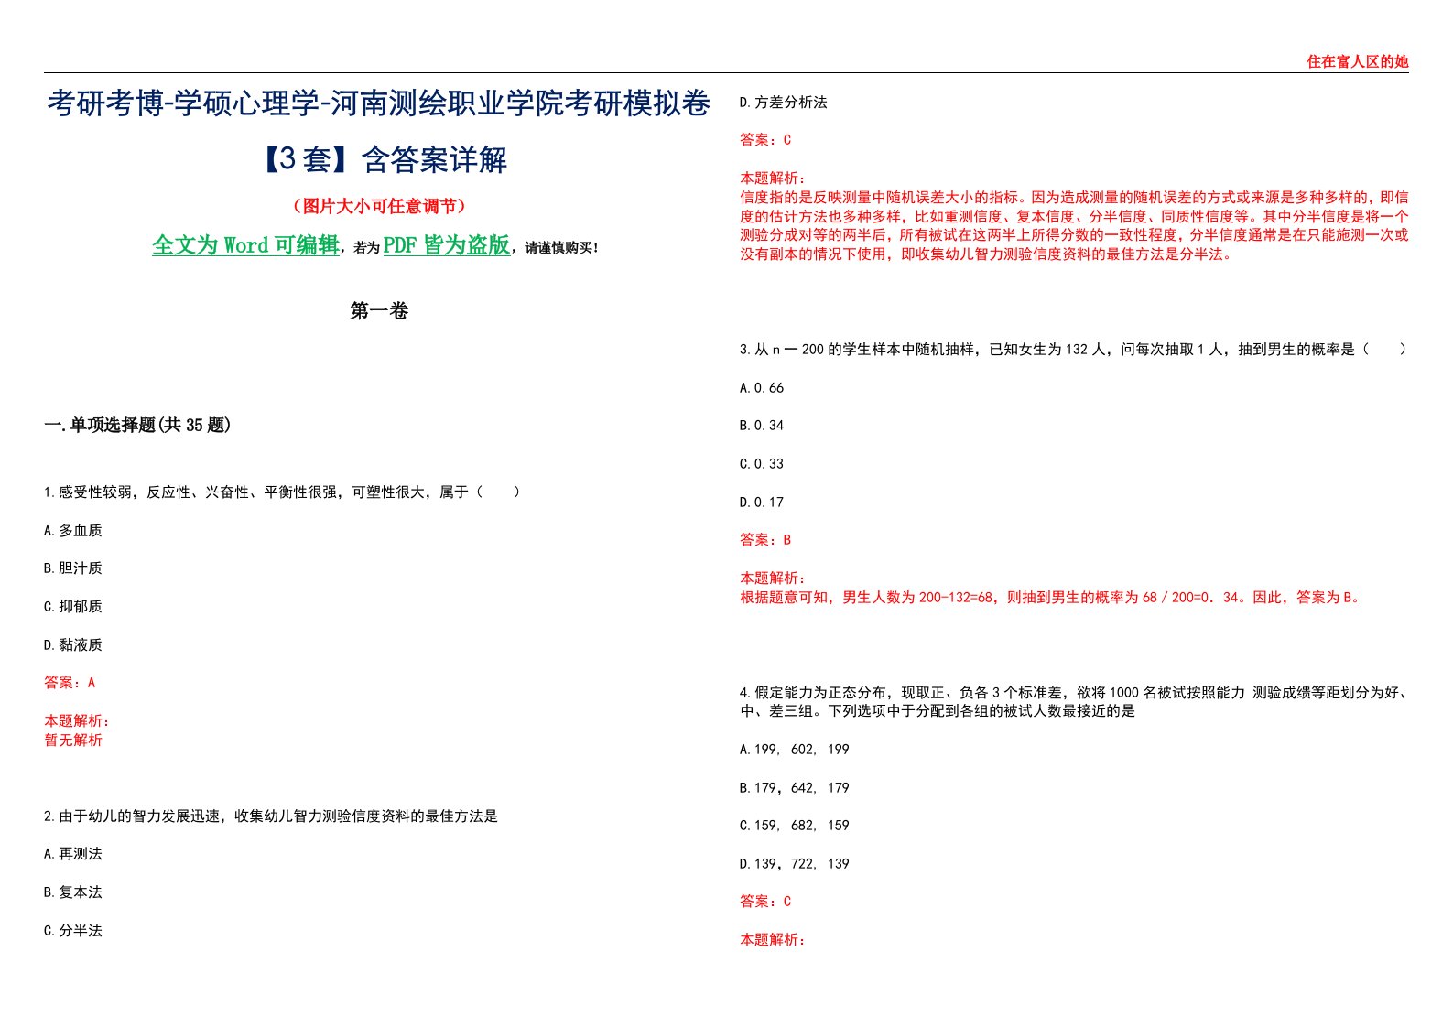Click 本题解析: label above 信度指的是
The image size is (1453, 1027).
click(773, 178)
